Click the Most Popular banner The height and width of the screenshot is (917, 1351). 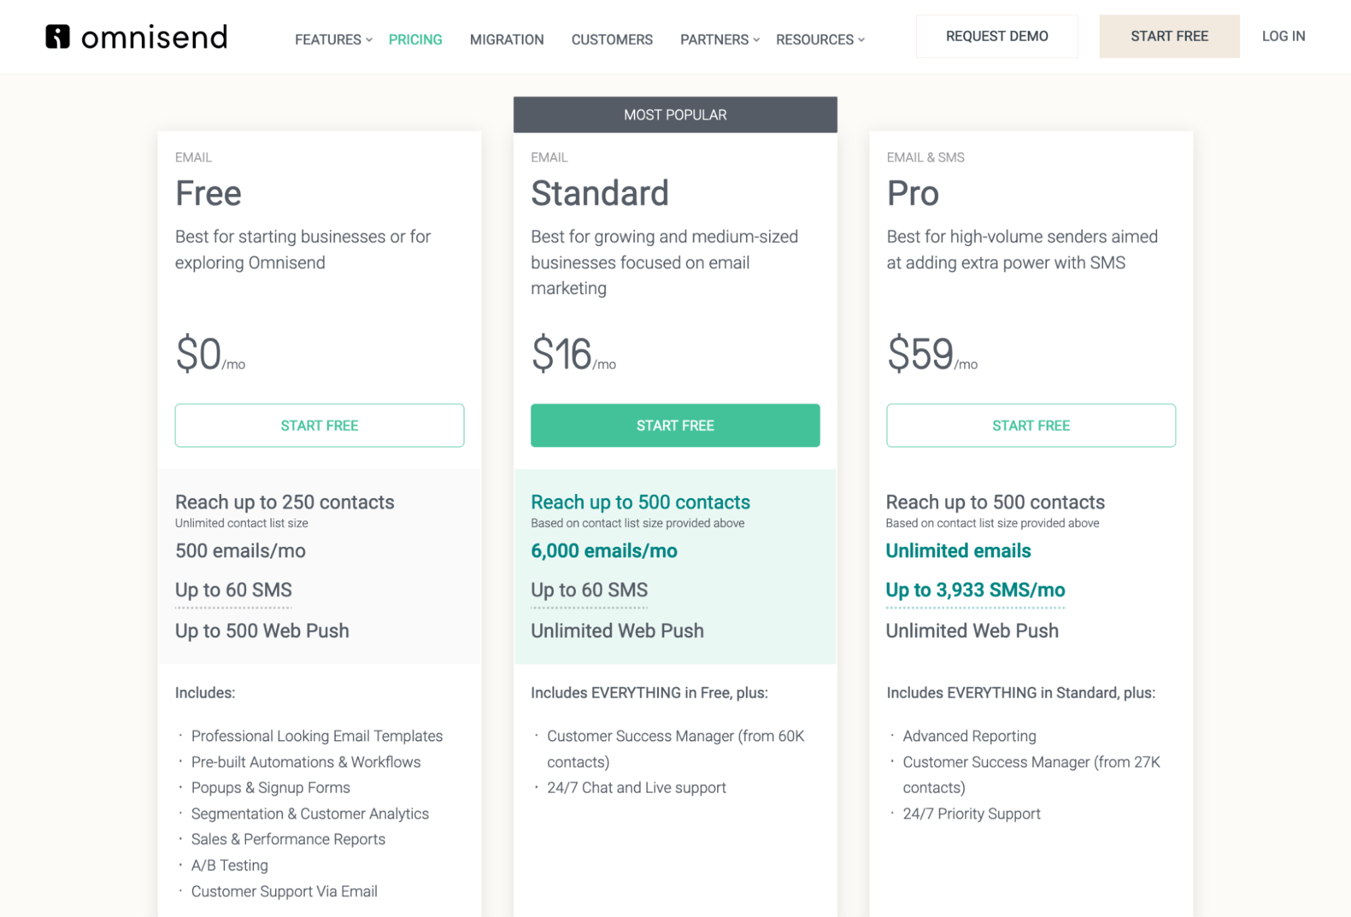674,115
